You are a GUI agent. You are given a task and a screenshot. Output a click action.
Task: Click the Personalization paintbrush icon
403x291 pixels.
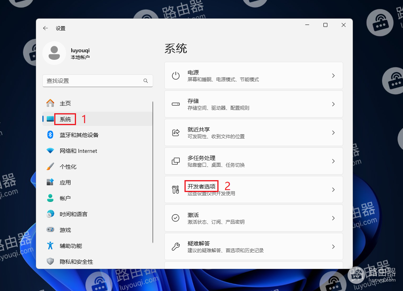click(50, 166)
